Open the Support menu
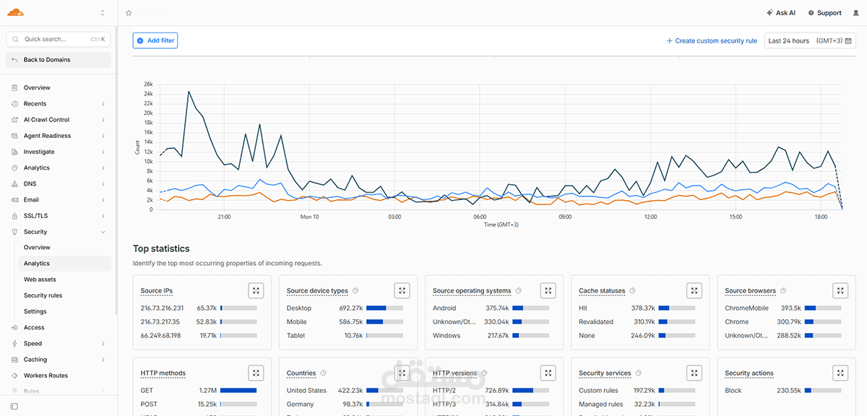 coord(824,13)
